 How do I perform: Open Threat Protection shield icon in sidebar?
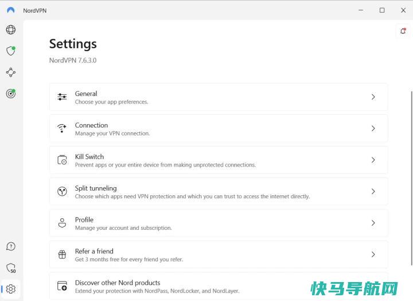point(11,51)
